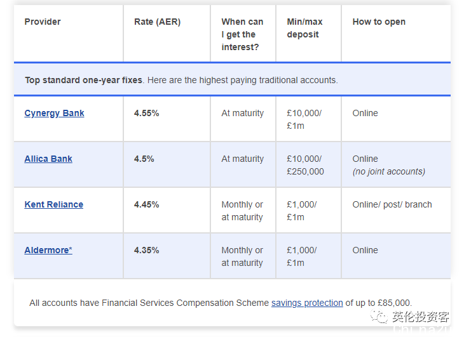The height and width of the screenshot is (337, 464).
Task: Select the Rate (AER) column header
Action: (157, 22)
